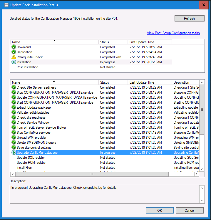Click the check icon for Check Service Window

pos(14,122)
